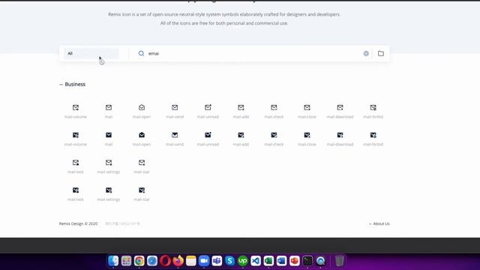Collapse the Business category section
This screenshot has height=270, width=480.
click(72, 84)
